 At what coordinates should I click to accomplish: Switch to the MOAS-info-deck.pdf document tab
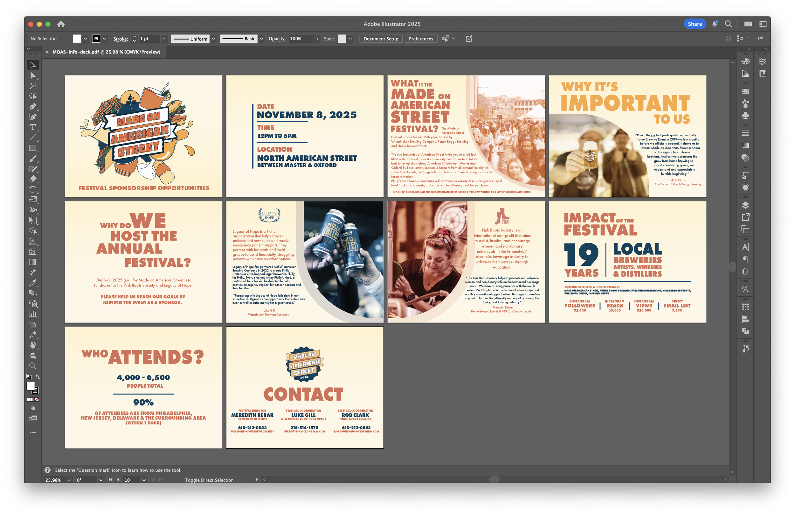(x=106, y=52)
